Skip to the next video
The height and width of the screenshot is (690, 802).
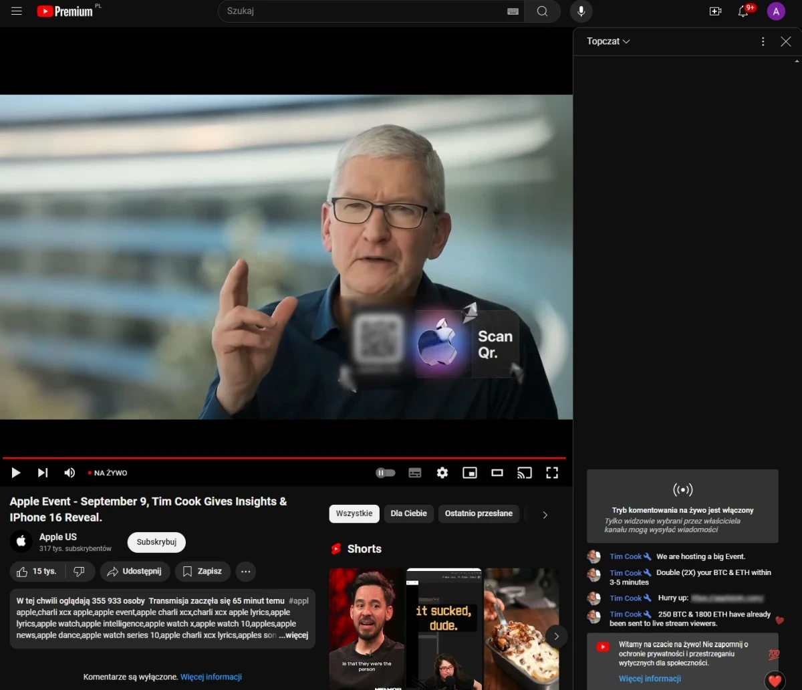(x=42, y=473)
